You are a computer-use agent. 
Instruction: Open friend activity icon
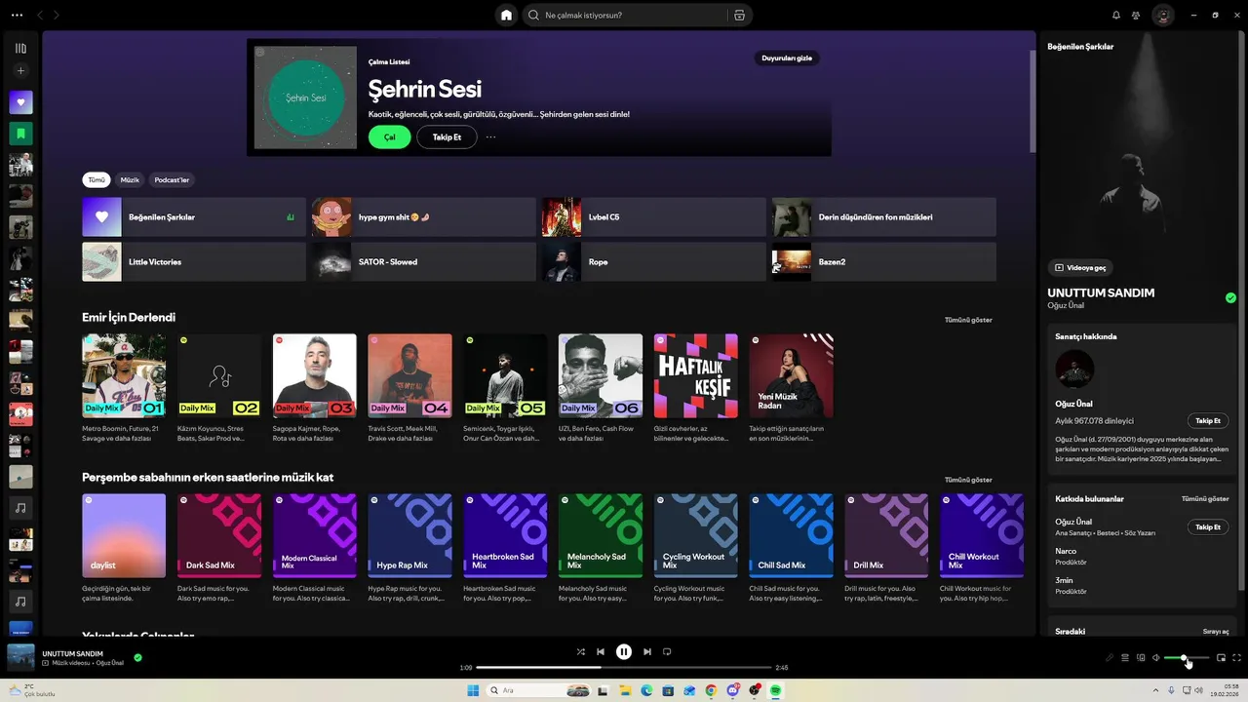[1136, 16]
